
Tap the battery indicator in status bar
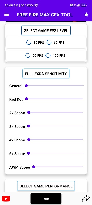point(84,5)
